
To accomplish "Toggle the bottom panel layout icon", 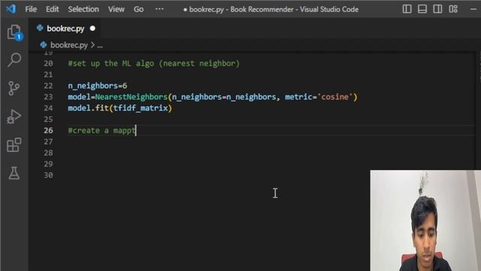I will [x=422, y=9].
